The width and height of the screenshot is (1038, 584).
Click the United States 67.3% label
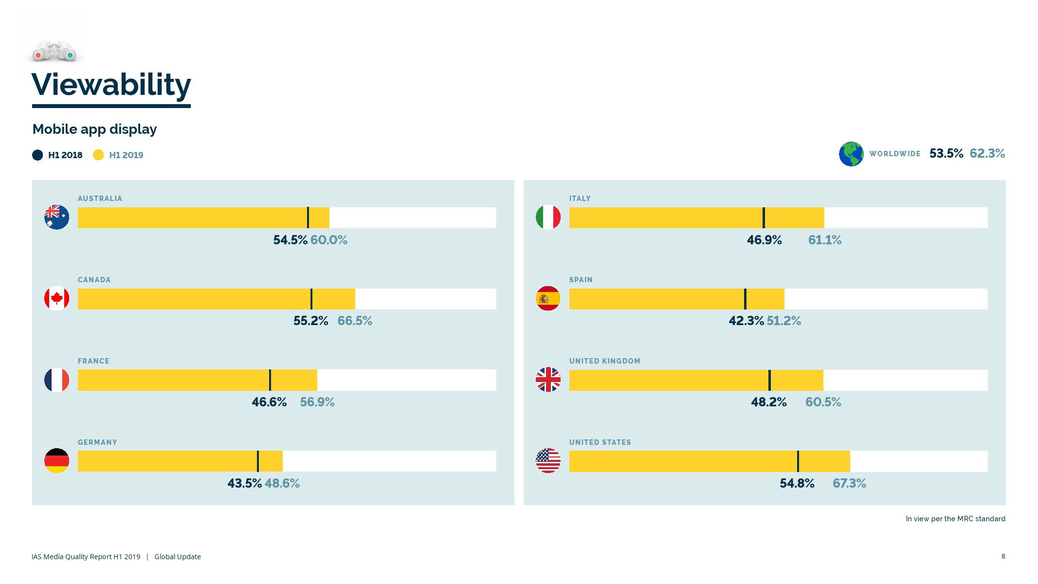pyautogui.click(x=849, y=483)
